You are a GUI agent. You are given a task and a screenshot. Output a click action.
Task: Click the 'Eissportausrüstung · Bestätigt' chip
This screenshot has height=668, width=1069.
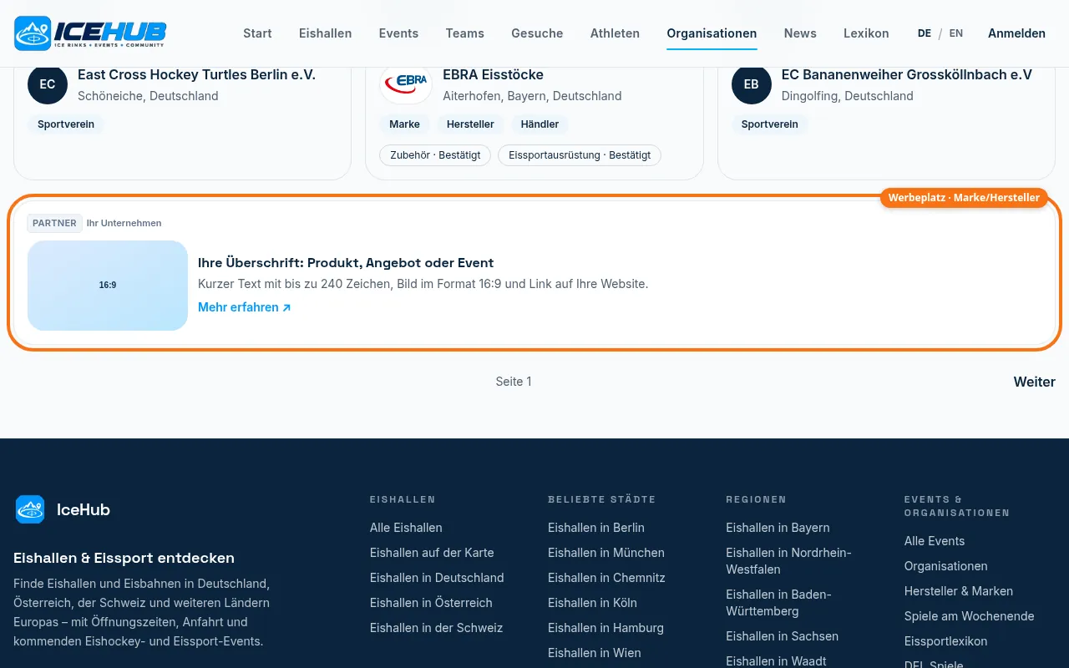click(x=580, y=155)
